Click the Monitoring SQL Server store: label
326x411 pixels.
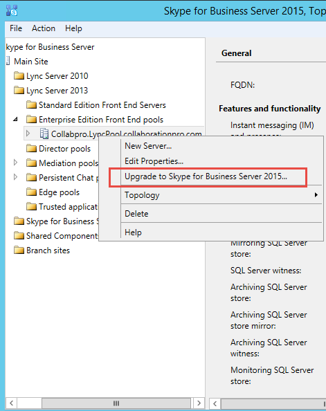pyautogui.click(x=272, y=375)
